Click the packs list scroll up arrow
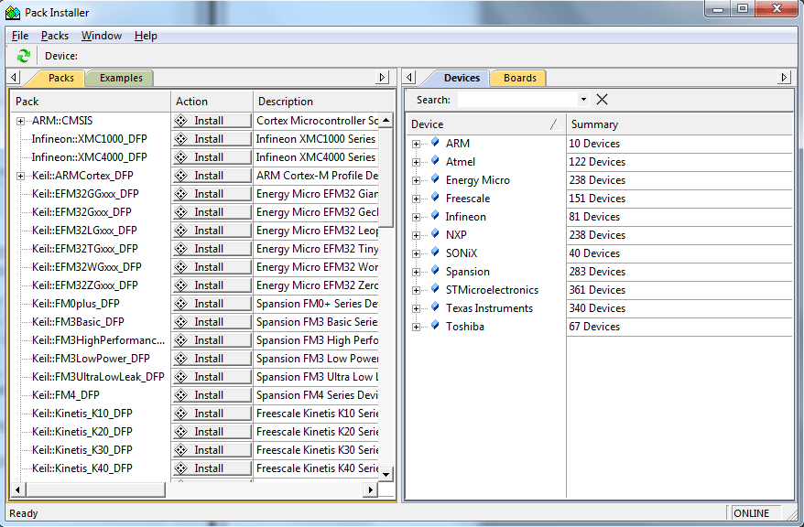 [386, 121]
